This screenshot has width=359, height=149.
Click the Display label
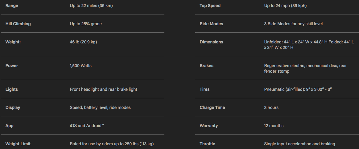[13, 107]
